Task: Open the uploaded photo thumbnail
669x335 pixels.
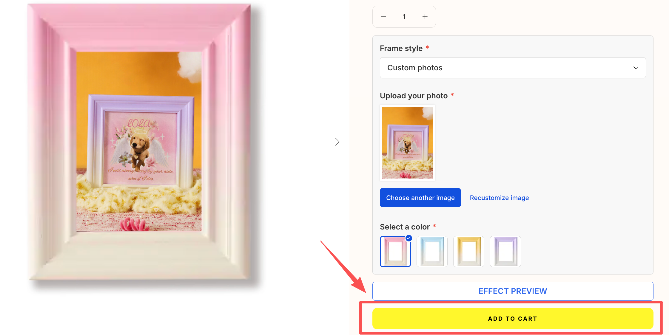Action: [x=407, y=142]
